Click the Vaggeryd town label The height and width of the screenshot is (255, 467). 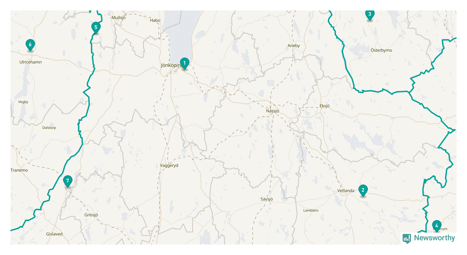point(169,165)
